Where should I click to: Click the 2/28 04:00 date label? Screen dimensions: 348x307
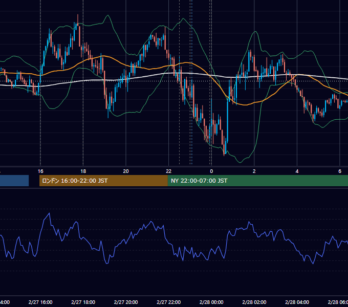tap(297, 302)
